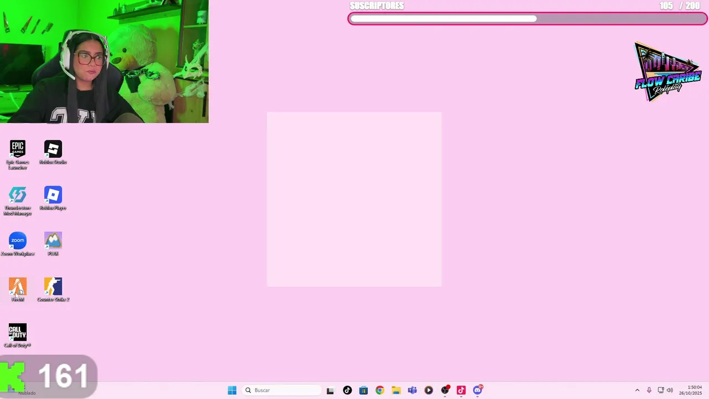
Task: Click the Buscar search box in taskbar
Action: (x=282, y=390)
